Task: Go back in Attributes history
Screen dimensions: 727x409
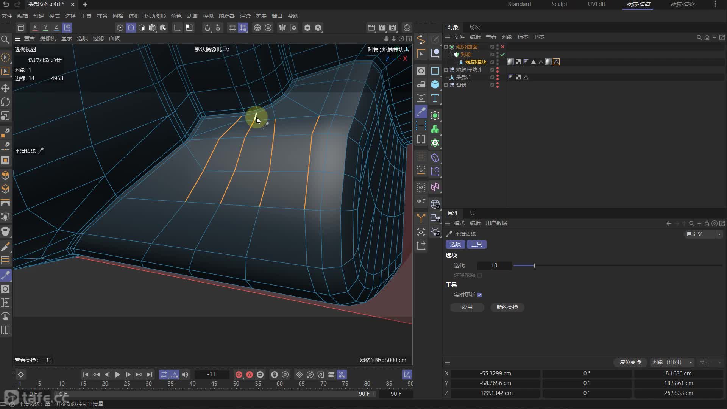Action: tap(669, 223)
